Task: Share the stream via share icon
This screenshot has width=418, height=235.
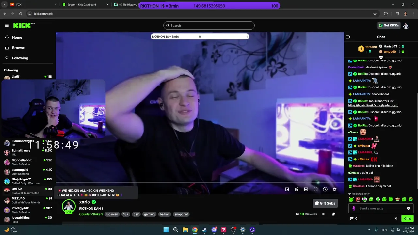Action: coord(323,214)
